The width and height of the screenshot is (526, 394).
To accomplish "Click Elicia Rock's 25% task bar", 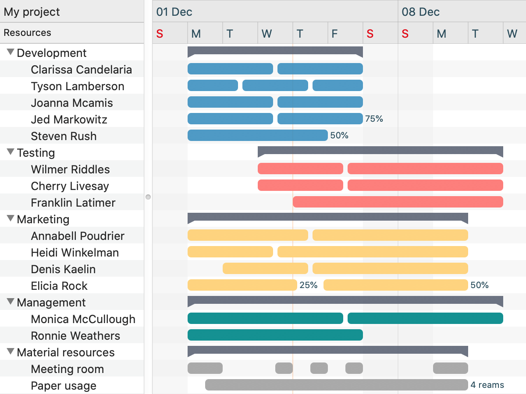I will point(242,285).
